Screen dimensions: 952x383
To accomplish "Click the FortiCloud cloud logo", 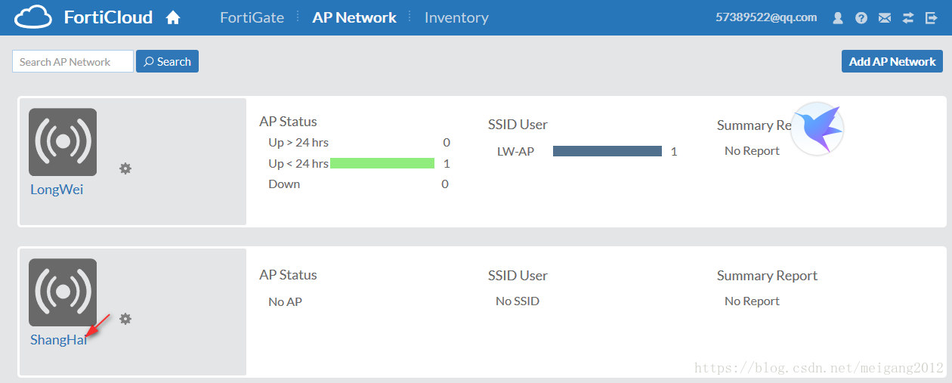I will (x=33, y=17).
